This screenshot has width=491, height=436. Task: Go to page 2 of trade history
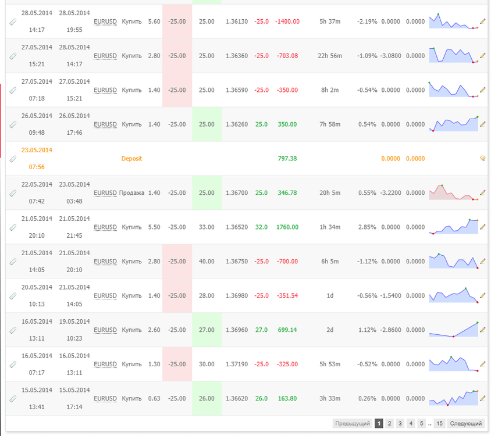click(x=389, y=423)
